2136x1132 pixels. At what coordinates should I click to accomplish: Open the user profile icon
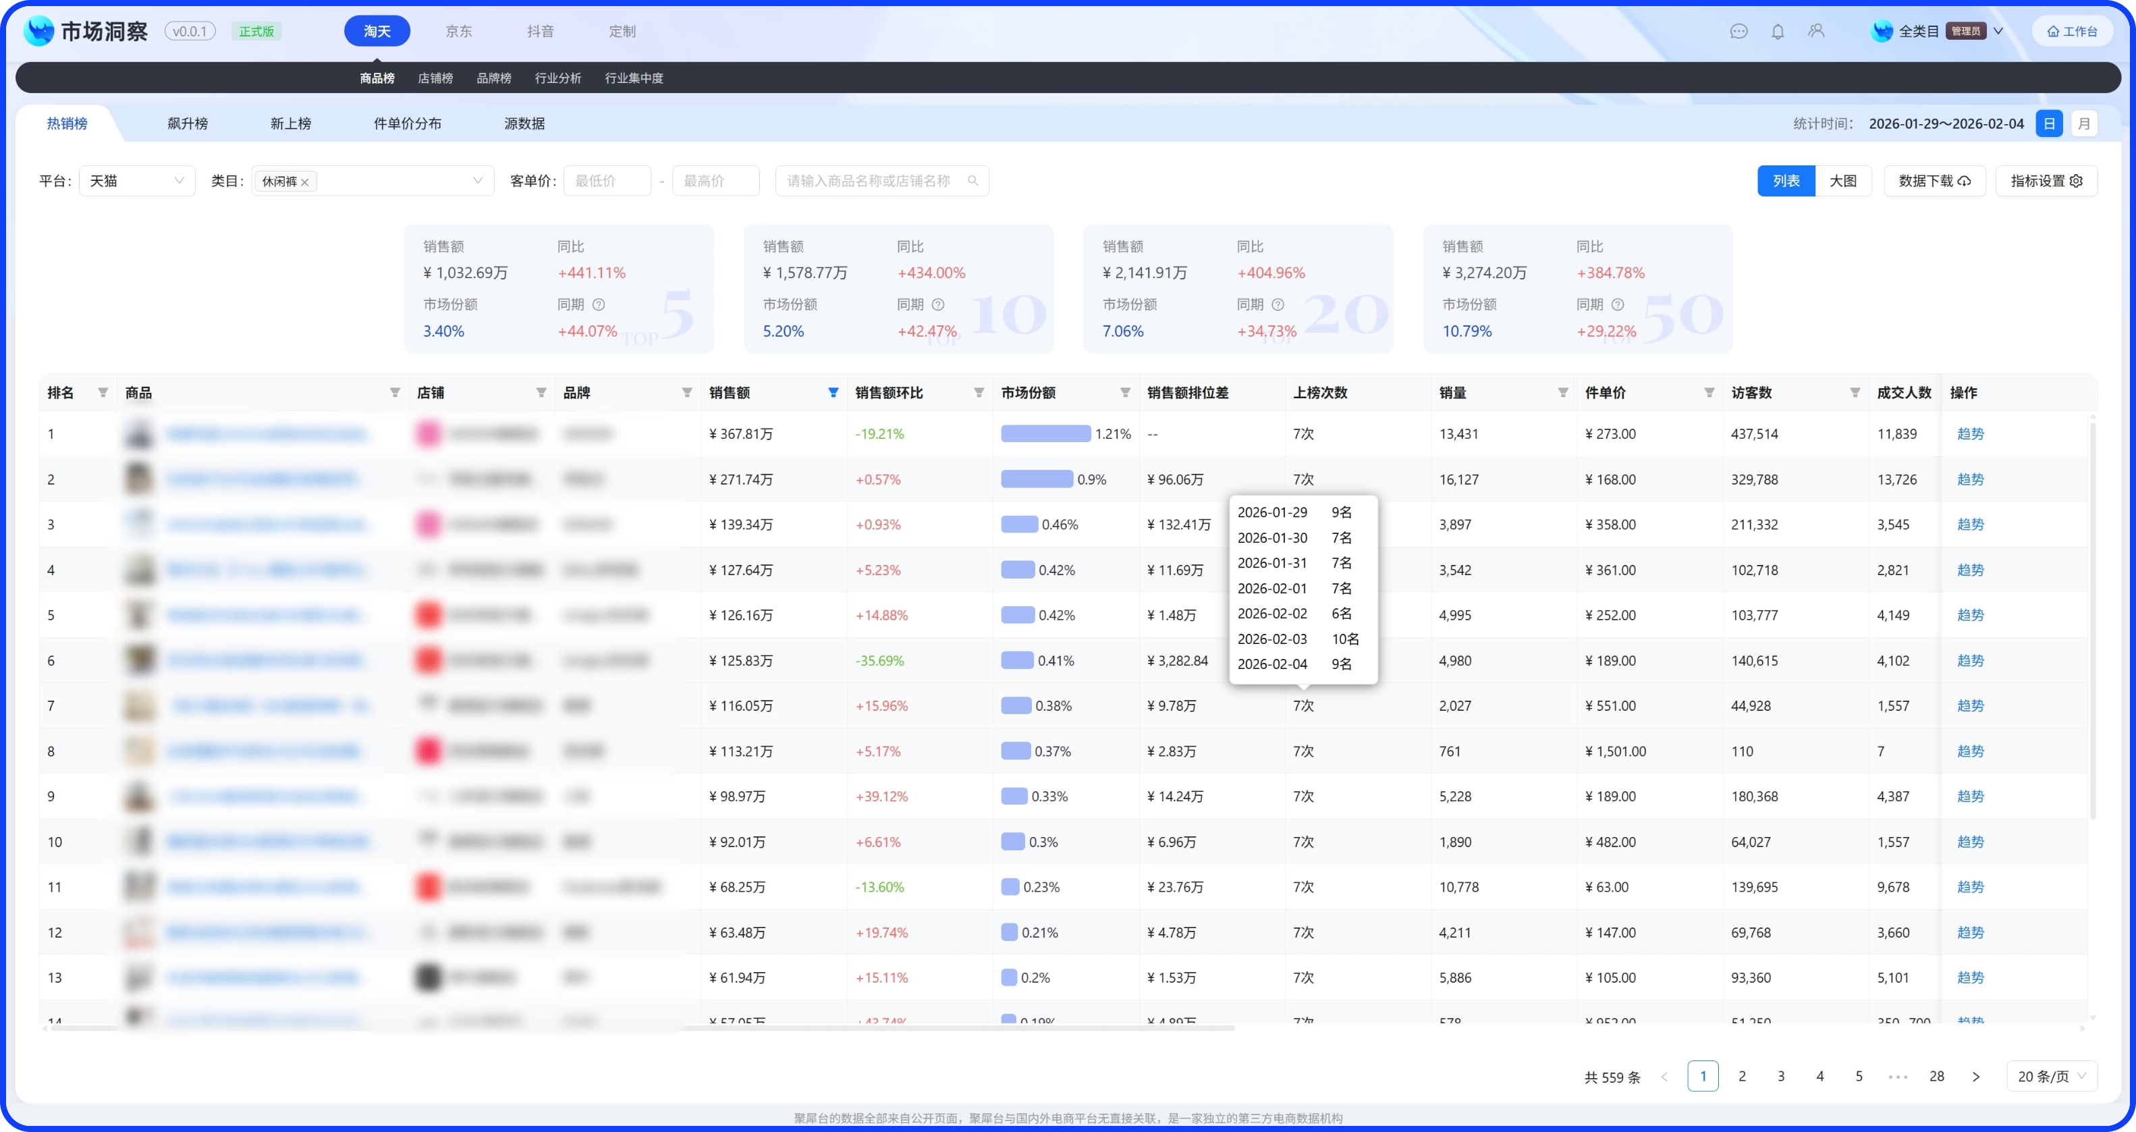click(1816, 30)
